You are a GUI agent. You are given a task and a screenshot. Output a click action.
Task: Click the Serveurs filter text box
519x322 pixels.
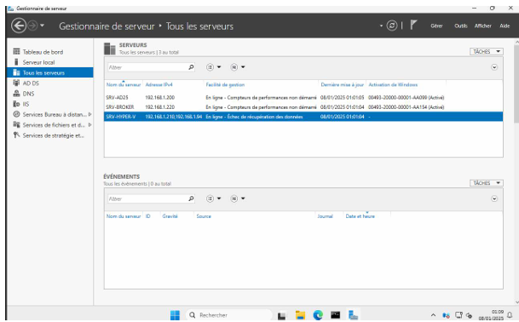[x=147, y=67]
